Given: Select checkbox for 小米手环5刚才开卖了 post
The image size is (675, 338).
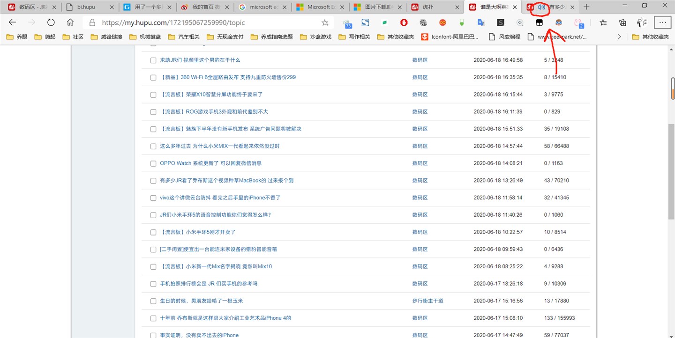Looking at the screenshot, I should tap(153, 232).
